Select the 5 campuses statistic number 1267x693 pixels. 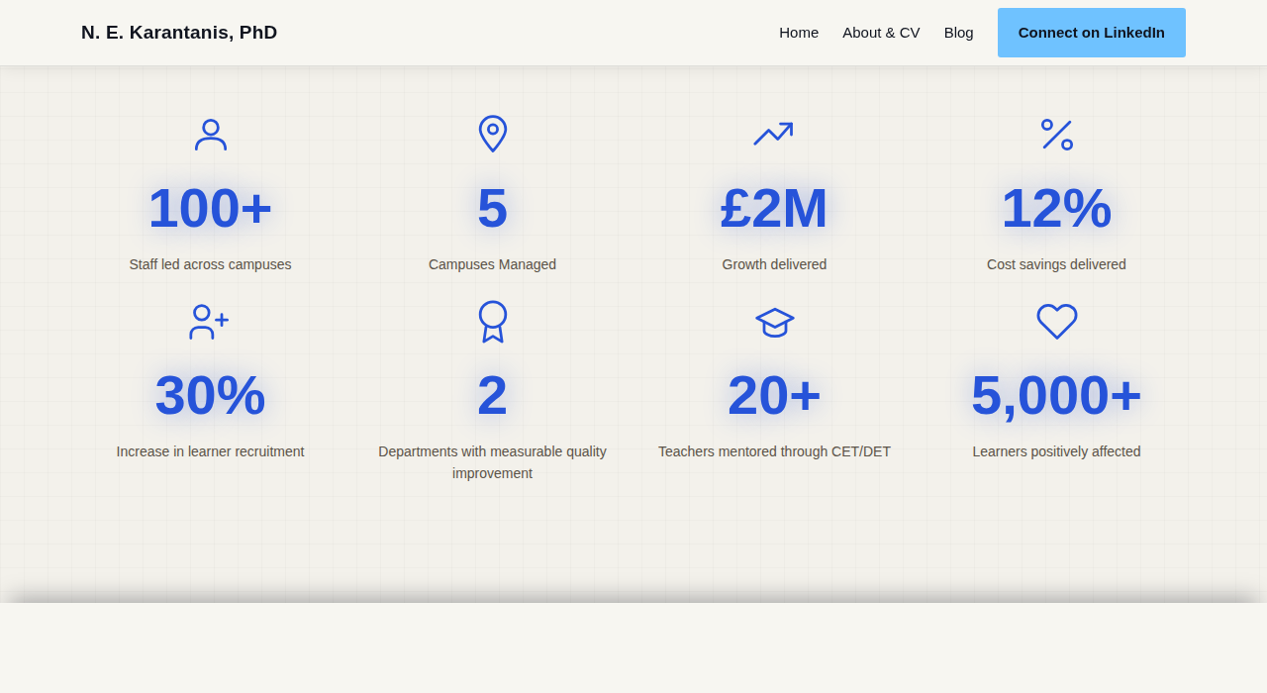(492, 208)
